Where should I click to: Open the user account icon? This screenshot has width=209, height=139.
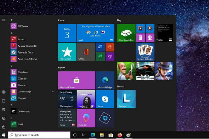pyautogui.click(x=3, y=92)
